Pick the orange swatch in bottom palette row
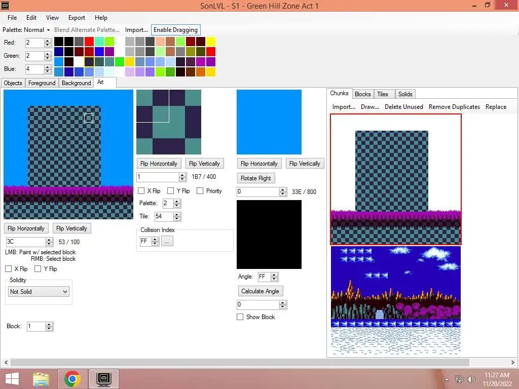The height and width of the screenshot is (389, 519). [x=200, y=72]
